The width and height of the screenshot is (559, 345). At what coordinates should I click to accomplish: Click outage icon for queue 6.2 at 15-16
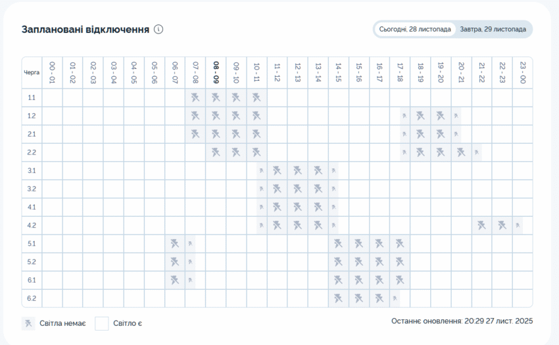click(x=358, y=298)
